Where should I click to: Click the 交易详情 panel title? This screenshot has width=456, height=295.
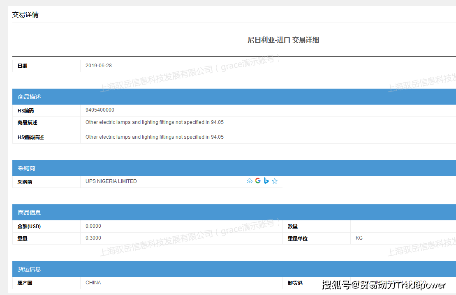25,15
